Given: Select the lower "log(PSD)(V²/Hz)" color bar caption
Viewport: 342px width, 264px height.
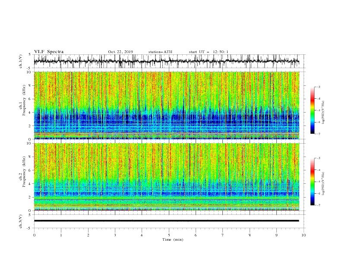Looking at the screenshot, I should pos(323,183).
